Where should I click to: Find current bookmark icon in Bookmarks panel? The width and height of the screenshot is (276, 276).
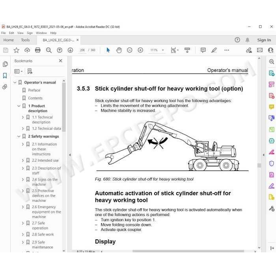click(x=30, y=71)
